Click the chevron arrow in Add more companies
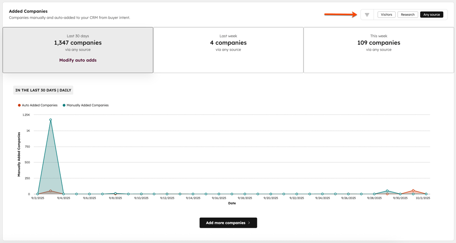Screen dimensions: 456x243 coord(249,223)
